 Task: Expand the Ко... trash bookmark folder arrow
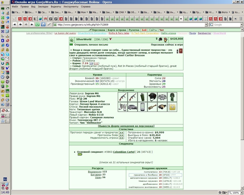(242, 12)
